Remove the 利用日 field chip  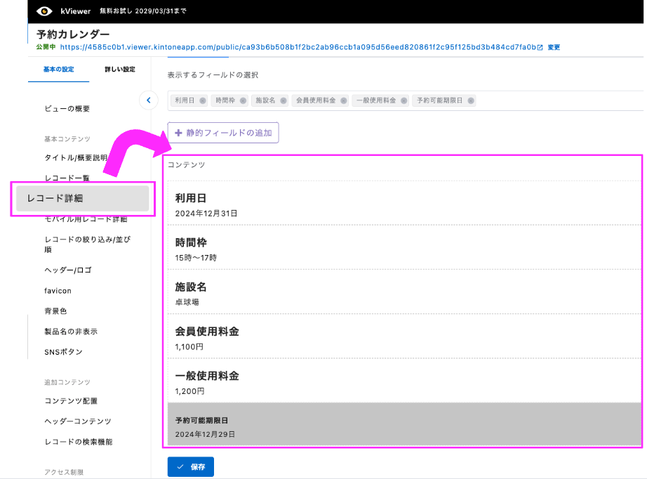pyautogui.click(x=203, y=100)
